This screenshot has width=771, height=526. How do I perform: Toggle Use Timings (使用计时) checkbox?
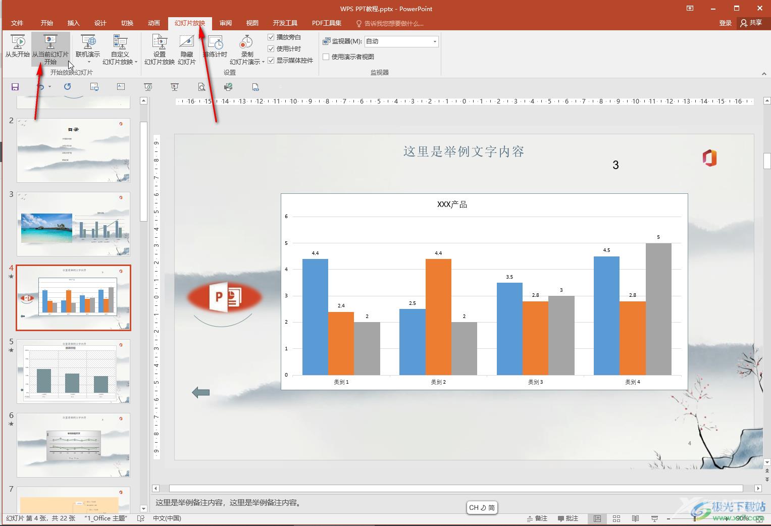click(x=271, y=49)
